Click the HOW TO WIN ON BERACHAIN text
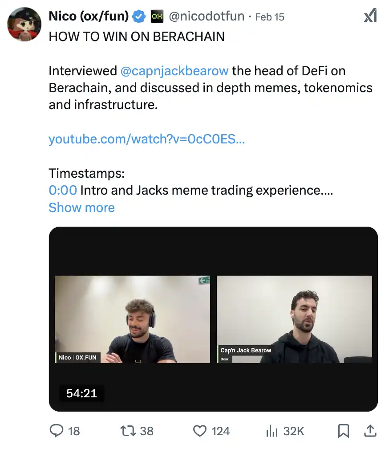This screenshot has height=449, width=389. click(137, 37)
